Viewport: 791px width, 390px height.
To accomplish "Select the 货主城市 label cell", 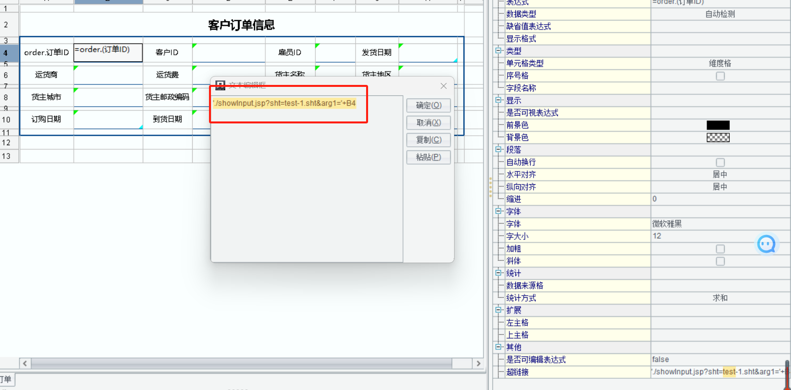I will (46, 97).
